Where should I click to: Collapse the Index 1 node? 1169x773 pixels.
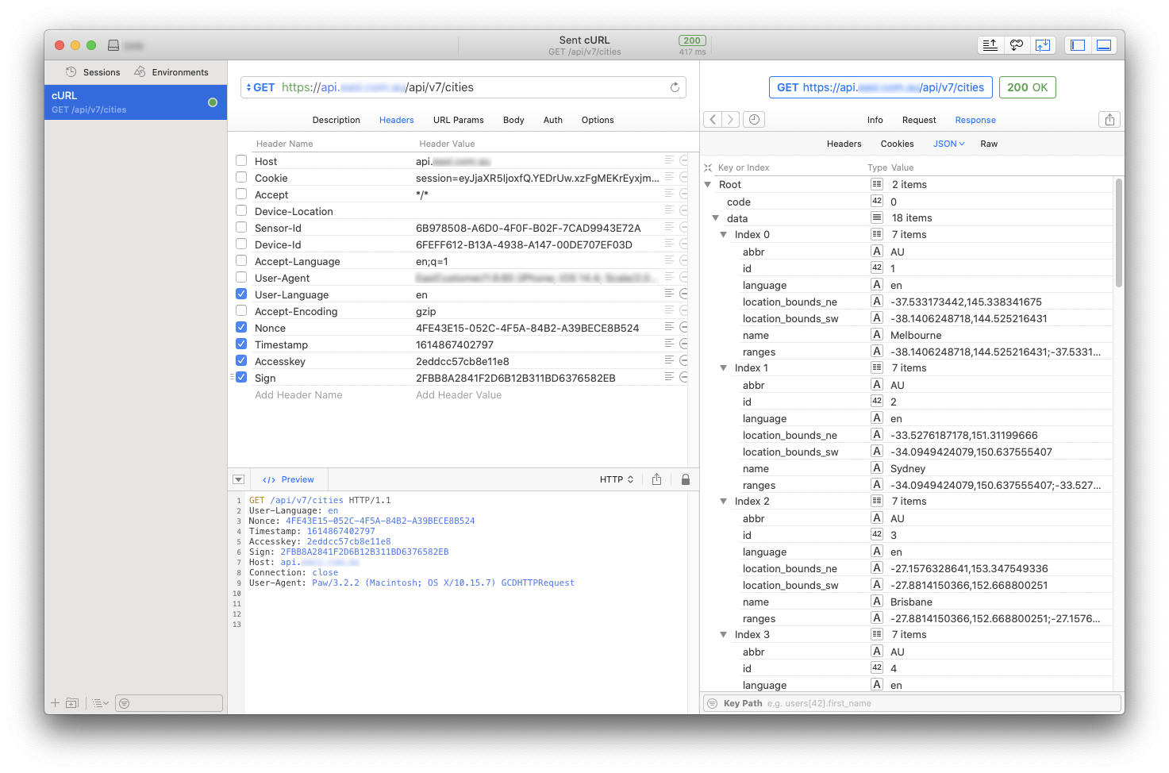724,368
